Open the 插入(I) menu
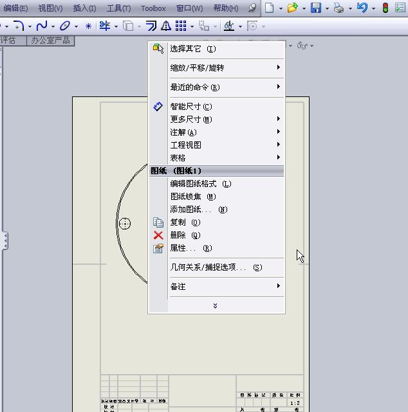Screen dimensions: 408x412 coord(84,8)
